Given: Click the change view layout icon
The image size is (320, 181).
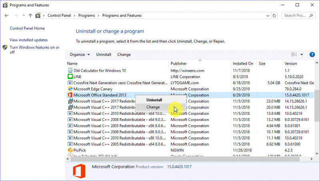Looking at the screenshot, I should (x=294, y=55).
